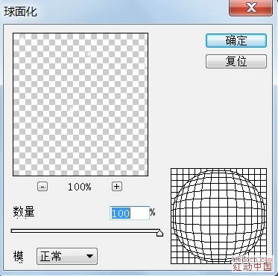Zoom out preview with minus button

click(x=42, y=187)
